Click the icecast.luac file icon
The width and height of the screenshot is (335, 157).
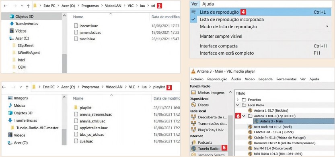pyautogui.click(x=76, y=26)
